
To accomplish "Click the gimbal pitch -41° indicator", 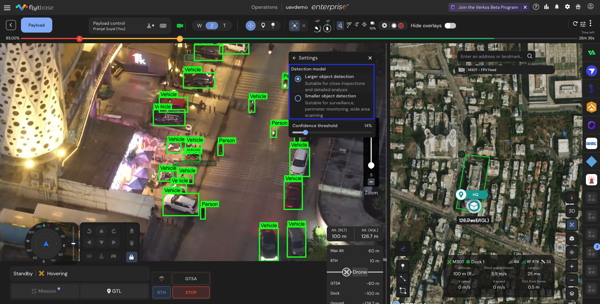I will (x=317, y=26).
